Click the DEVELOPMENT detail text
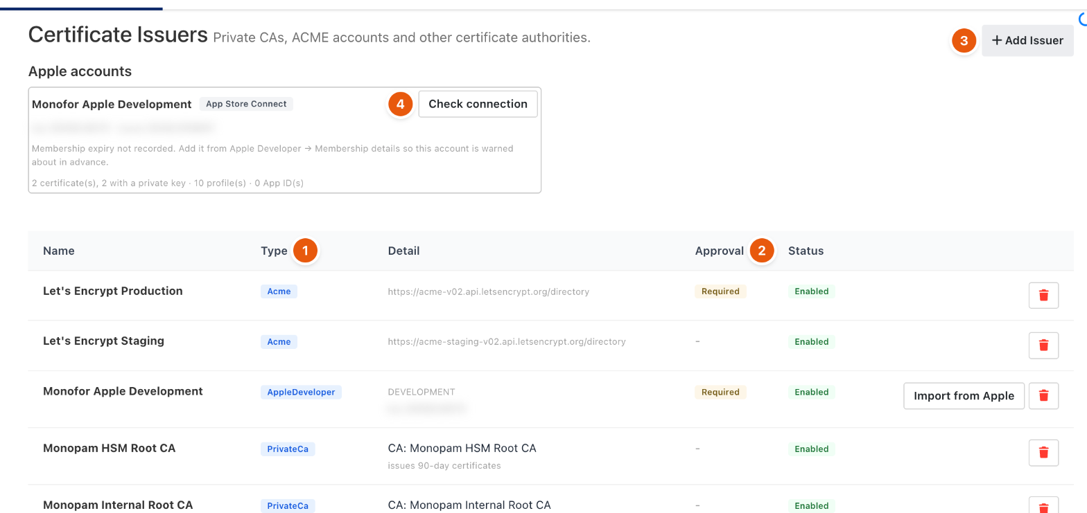The width and height of the screenshot is (1087, 513). pyautogui.click(x=421, y=392)
